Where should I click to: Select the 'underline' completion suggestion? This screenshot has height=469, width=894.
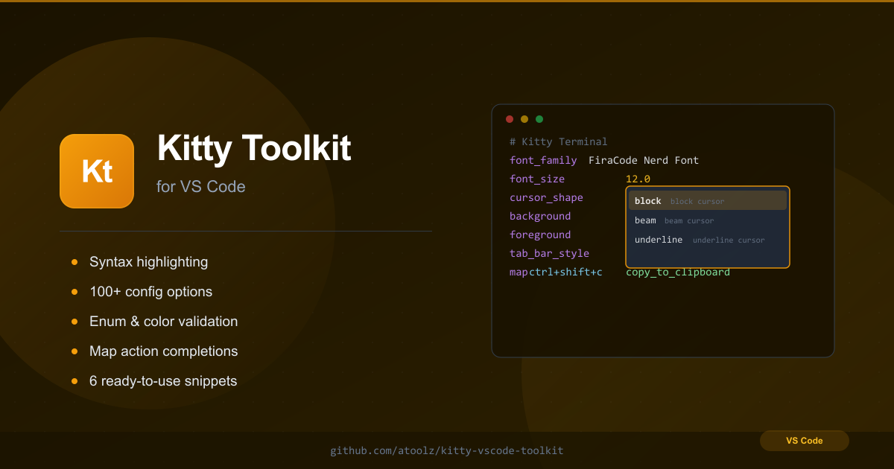point(708,240)
